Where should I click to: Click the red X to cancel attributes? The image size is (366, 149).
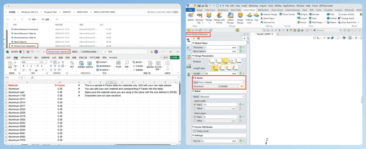199,39
